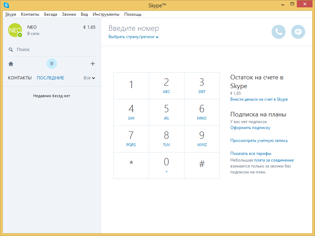
Task: Dial the 4 GHI key
Action: click(x=131, y=112)
